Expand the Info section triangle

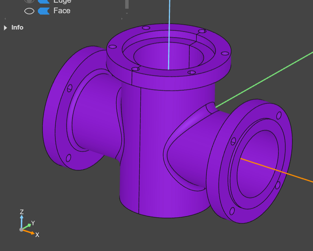pyautogui.click(x=5, y=28)
